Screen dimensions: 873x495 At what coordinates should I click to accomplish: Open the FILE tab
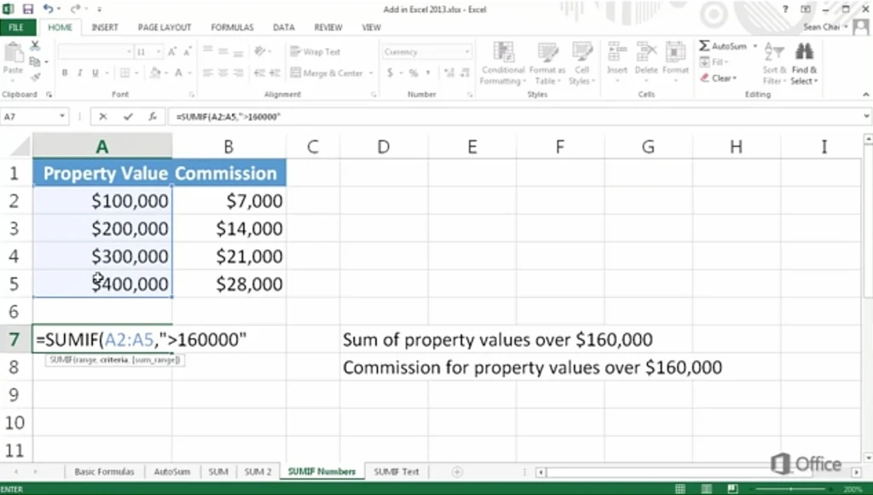click(16, 27)
